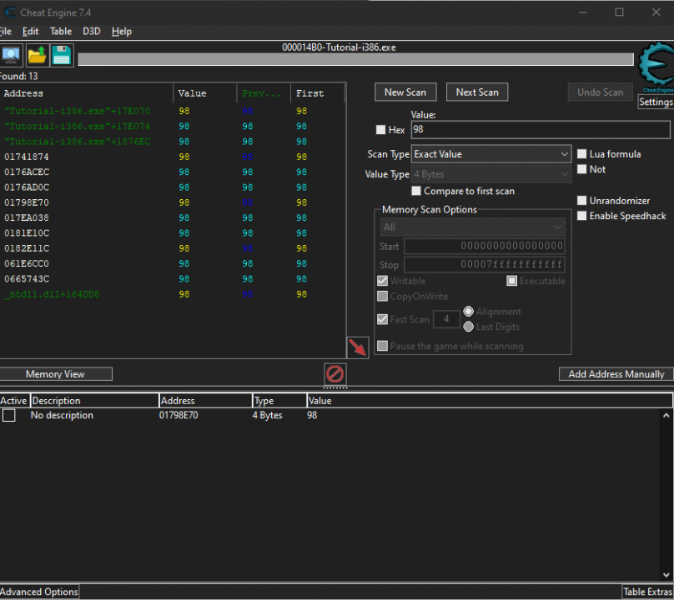Enable the Hex checkbox
The height and width of the screenshot is (600, 674).
(381, 130)
